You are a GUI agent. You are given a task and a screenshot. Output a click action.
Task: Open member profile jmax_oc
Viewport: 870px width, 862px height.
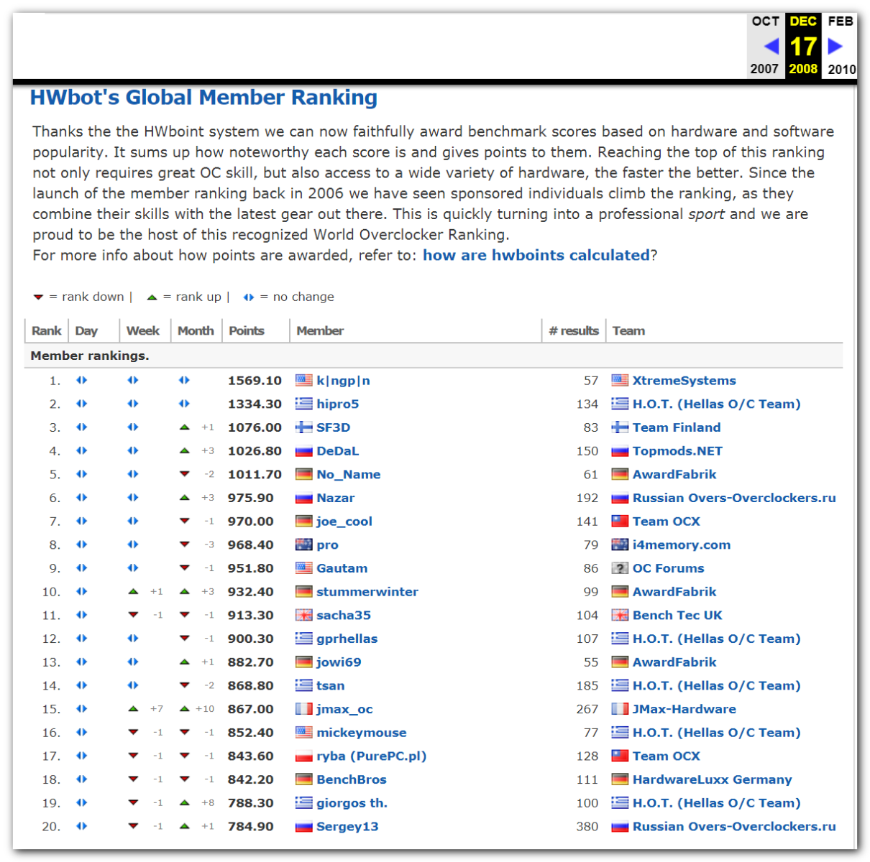[344, 710]
